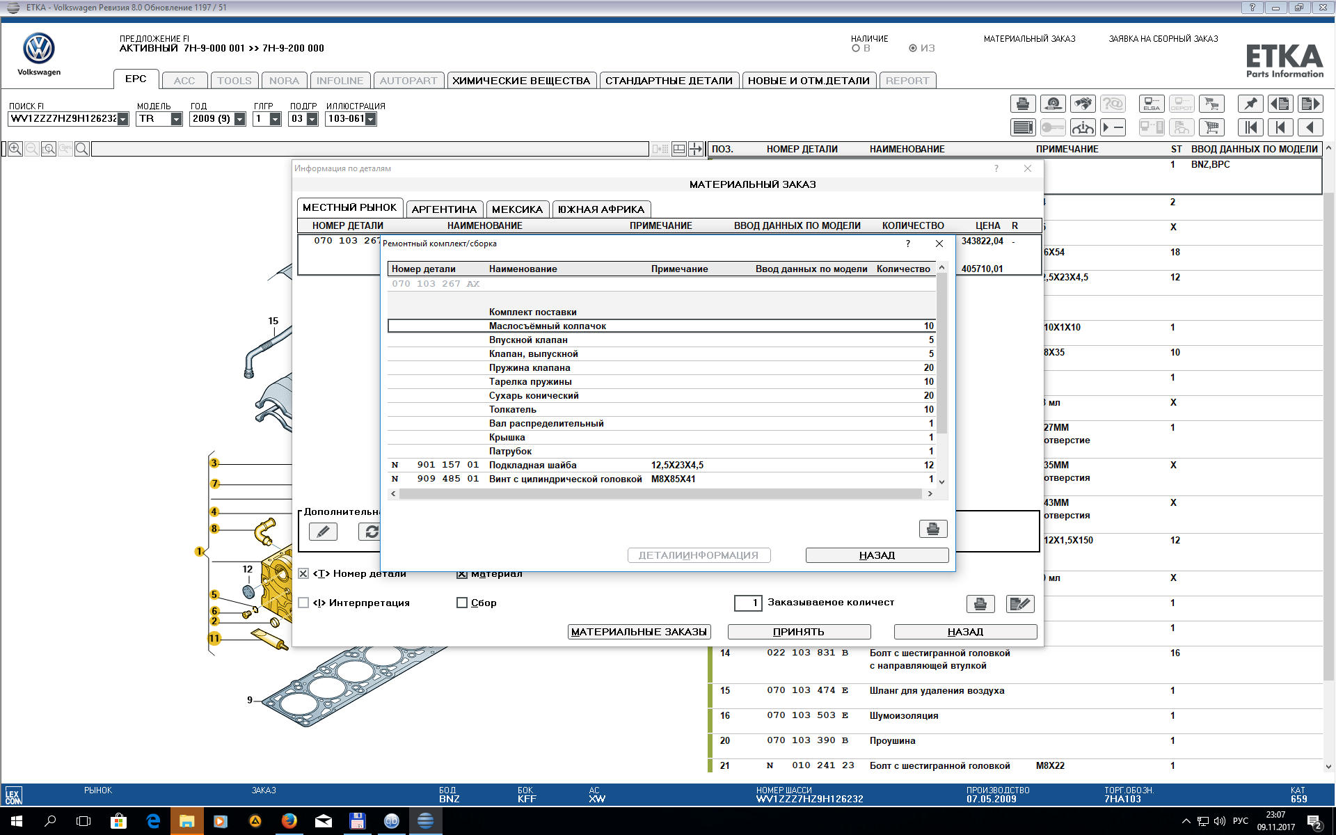The image size is (1336, 835).
Task: Open the ПОДГР 03 dropdown
Action: tap(312, 119)
